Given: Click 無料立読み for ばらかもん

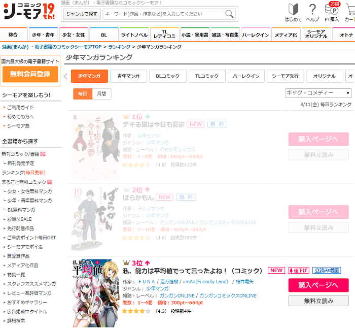Looking at the screenshot, I should coord(318,227).
